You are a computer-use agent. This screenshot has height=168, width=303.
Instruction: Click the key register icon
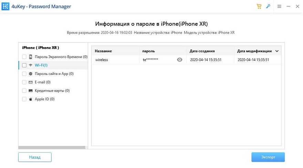(268, 7)
